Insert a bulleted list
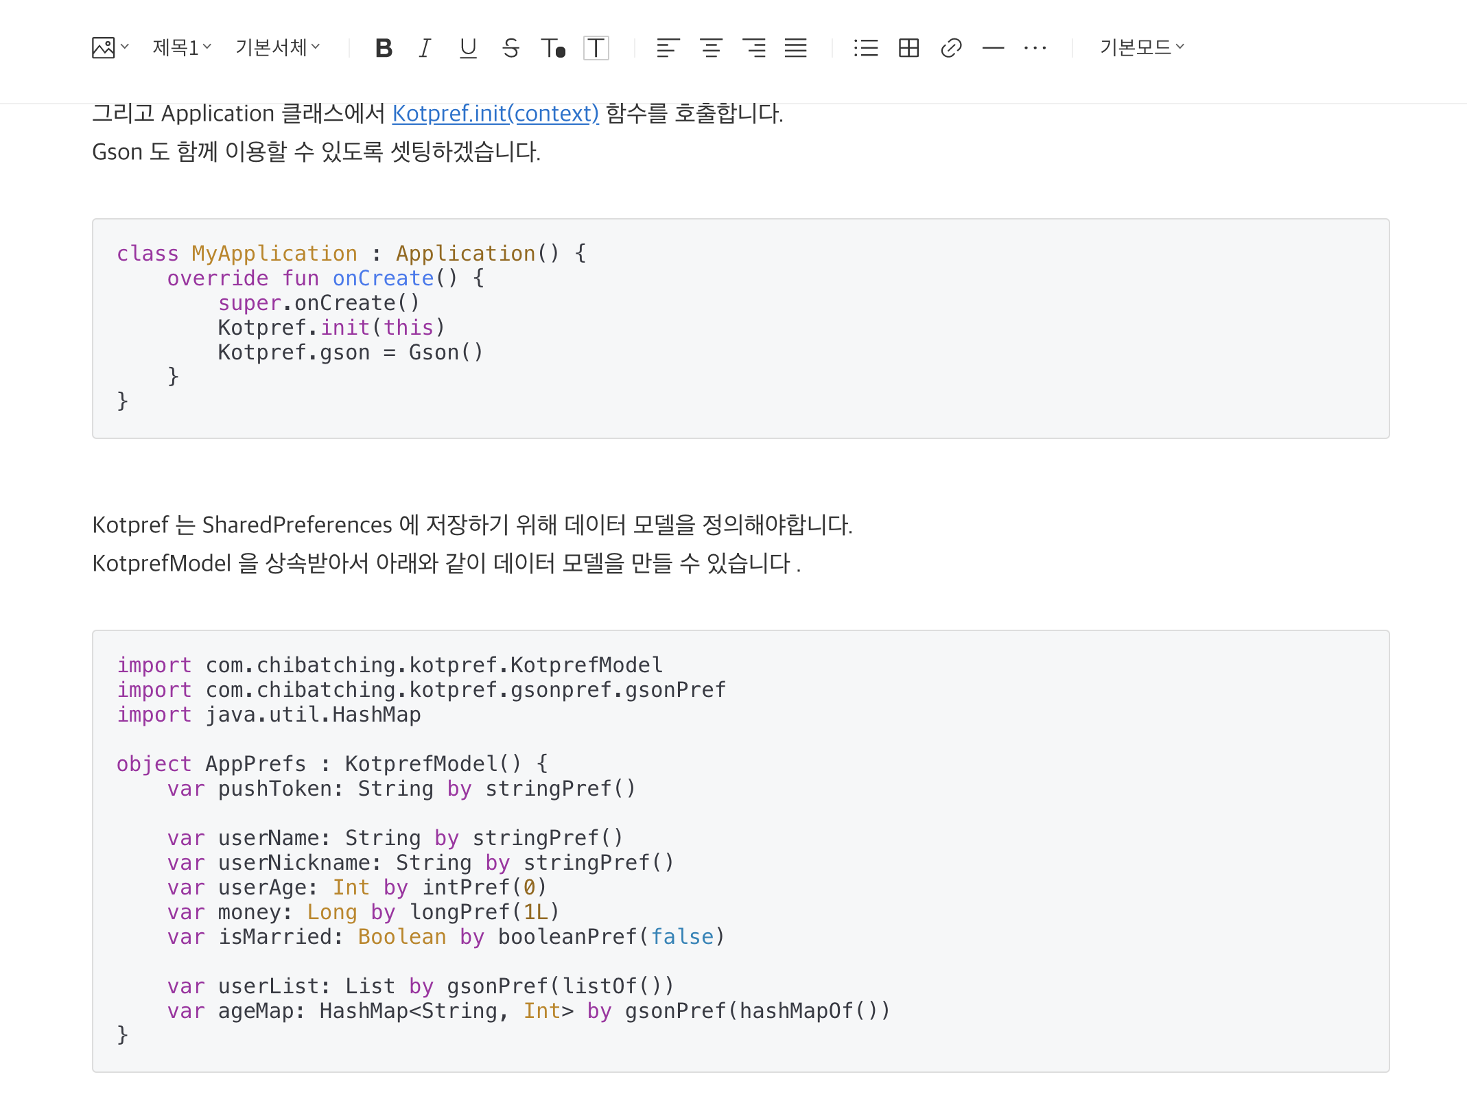The image size is (1467, 1114). click(866, 48)
